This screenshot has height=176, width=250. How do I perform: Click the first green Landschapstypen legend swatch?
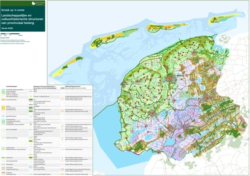pyautogui.click(x=3, y=90)
